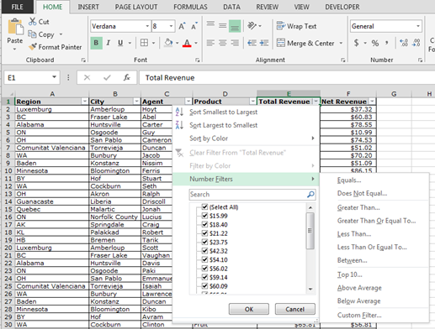435x329 pixels.
Task: Toggle Bold formatting
Action: 96,43
